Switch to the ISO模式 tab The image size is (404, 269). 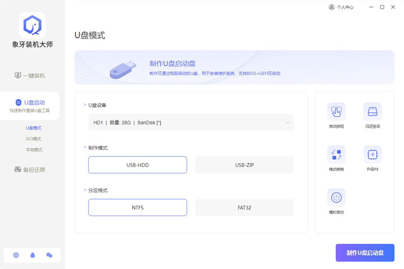point(33,139)
